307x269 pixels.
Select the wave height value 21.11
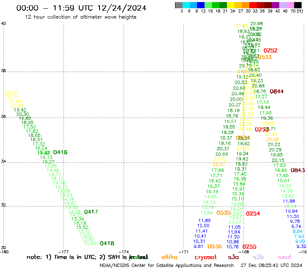[13, 97]
